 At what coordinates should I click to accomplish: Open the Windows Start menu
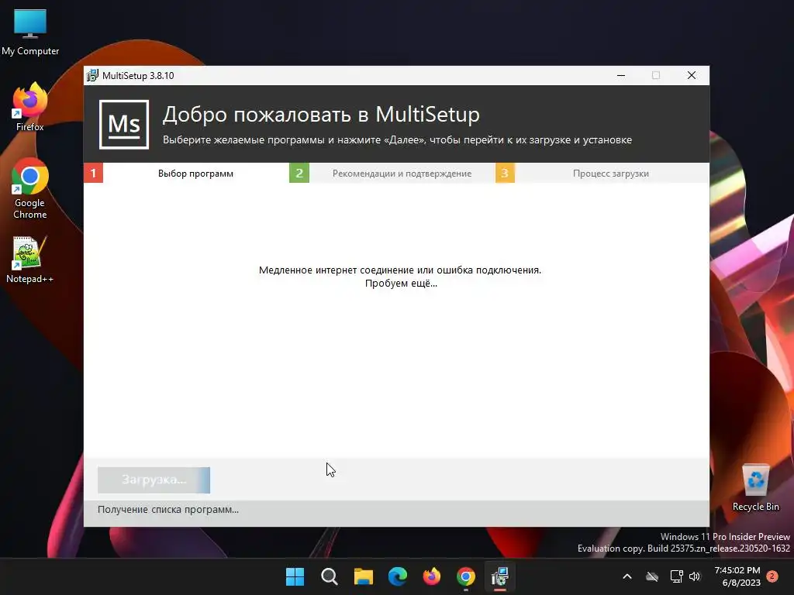295,576
